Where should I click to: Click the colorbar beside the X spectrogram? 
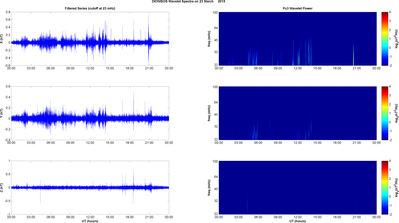tap(385, 39)
